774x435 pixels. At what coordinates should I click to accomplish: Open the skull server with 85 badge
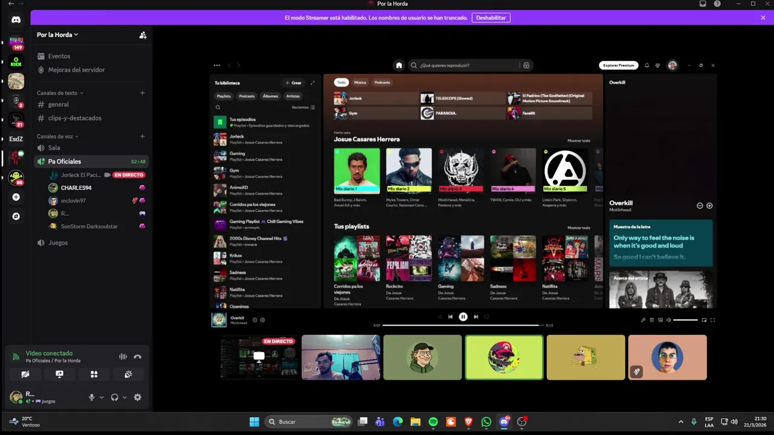click(x=16, y=178)
